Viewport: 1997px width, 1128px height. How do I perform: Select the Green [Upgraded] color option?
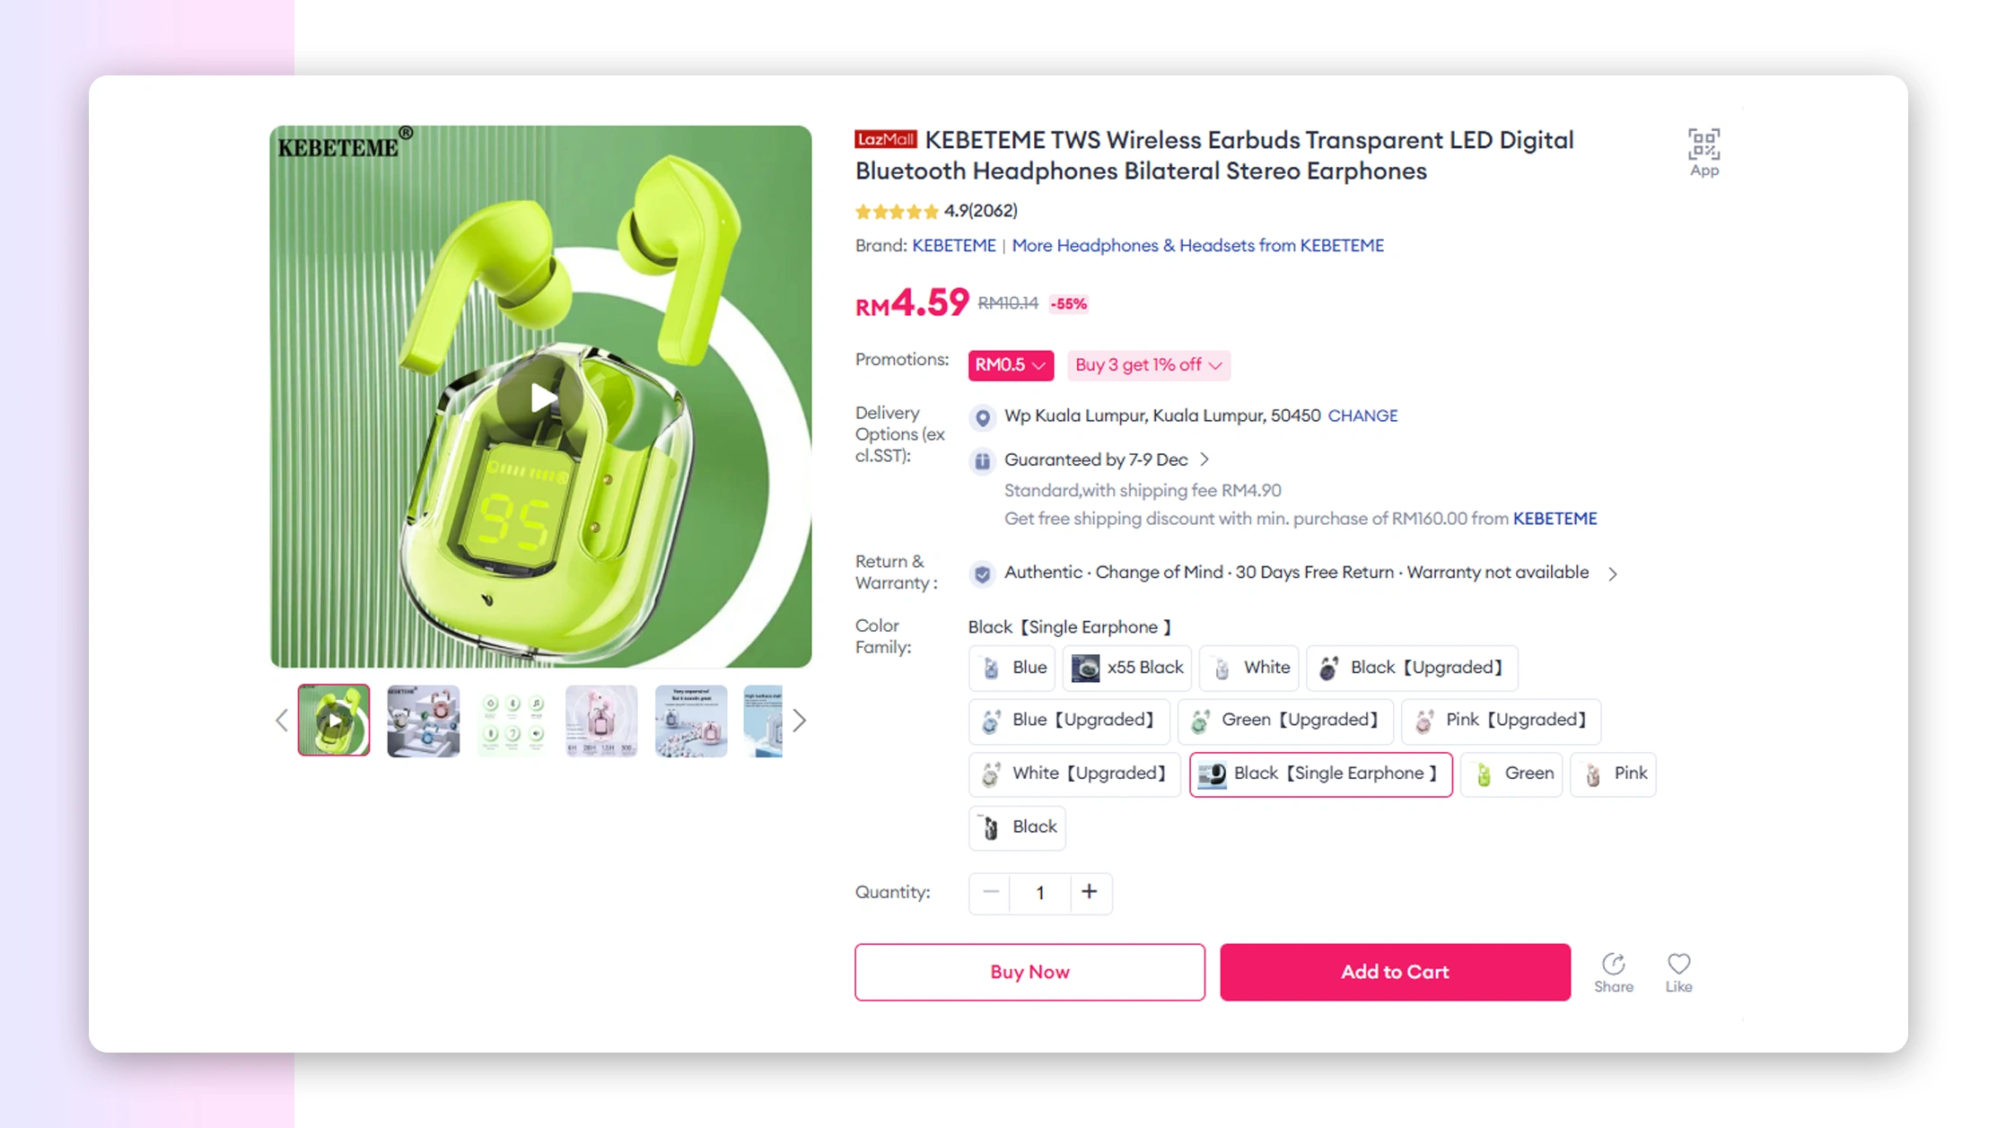pos(1285,721)
